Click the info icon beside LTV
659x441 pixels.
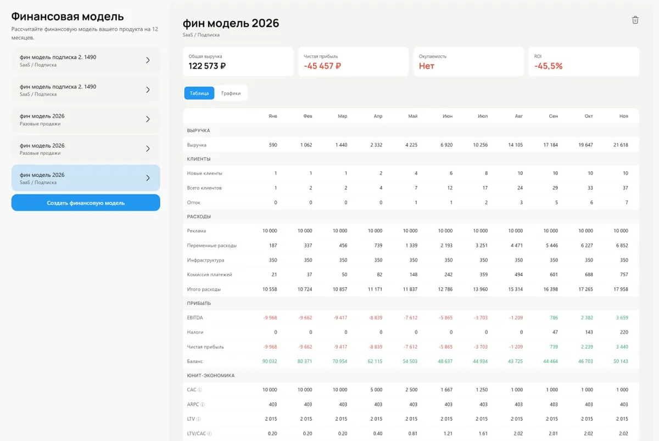tap(199, 420)
